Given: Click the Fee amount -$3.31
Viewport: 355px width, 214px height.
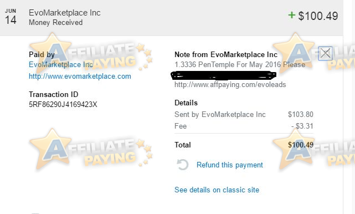Looking at the screenshot, I should [302, 126].
